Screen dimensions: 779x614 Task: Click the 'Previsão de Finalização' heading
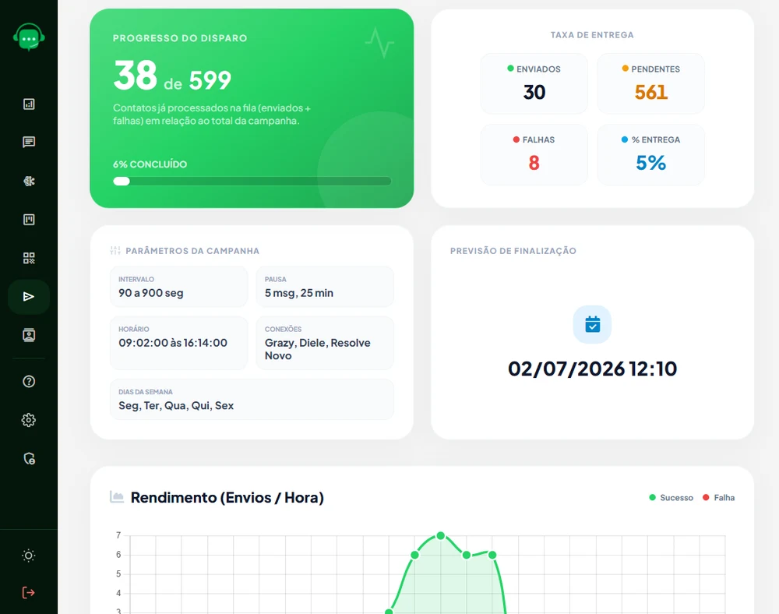pyautogui.click(x=513, y=251)
